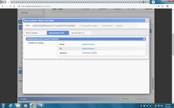Click the Block Explorer title text

pyautogui.click(x=39, y=21)
